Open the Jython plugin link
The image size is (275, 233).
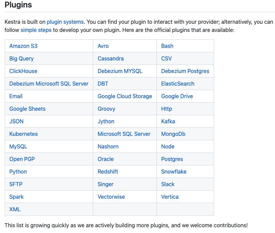[106, 122]
